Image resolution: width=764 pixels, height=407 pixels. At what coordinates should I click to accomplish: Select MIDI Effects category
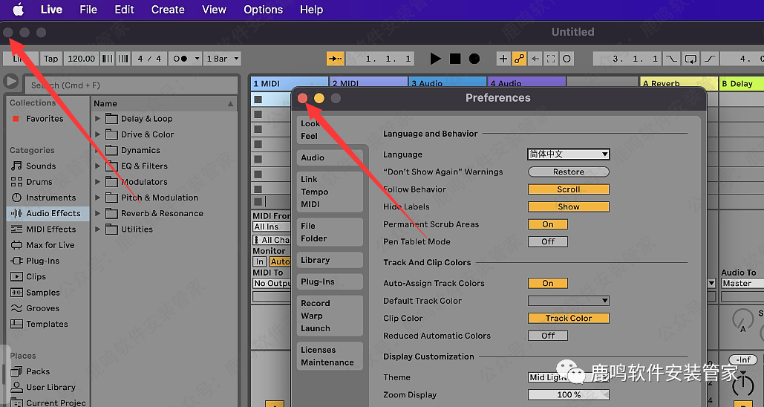tap(50, 229)
